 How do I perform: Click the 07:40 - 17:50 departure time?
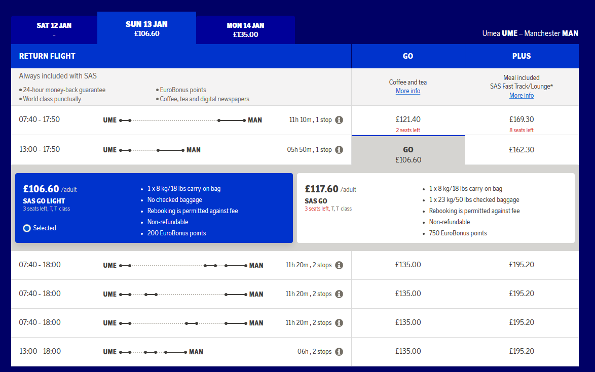(40, 119)
